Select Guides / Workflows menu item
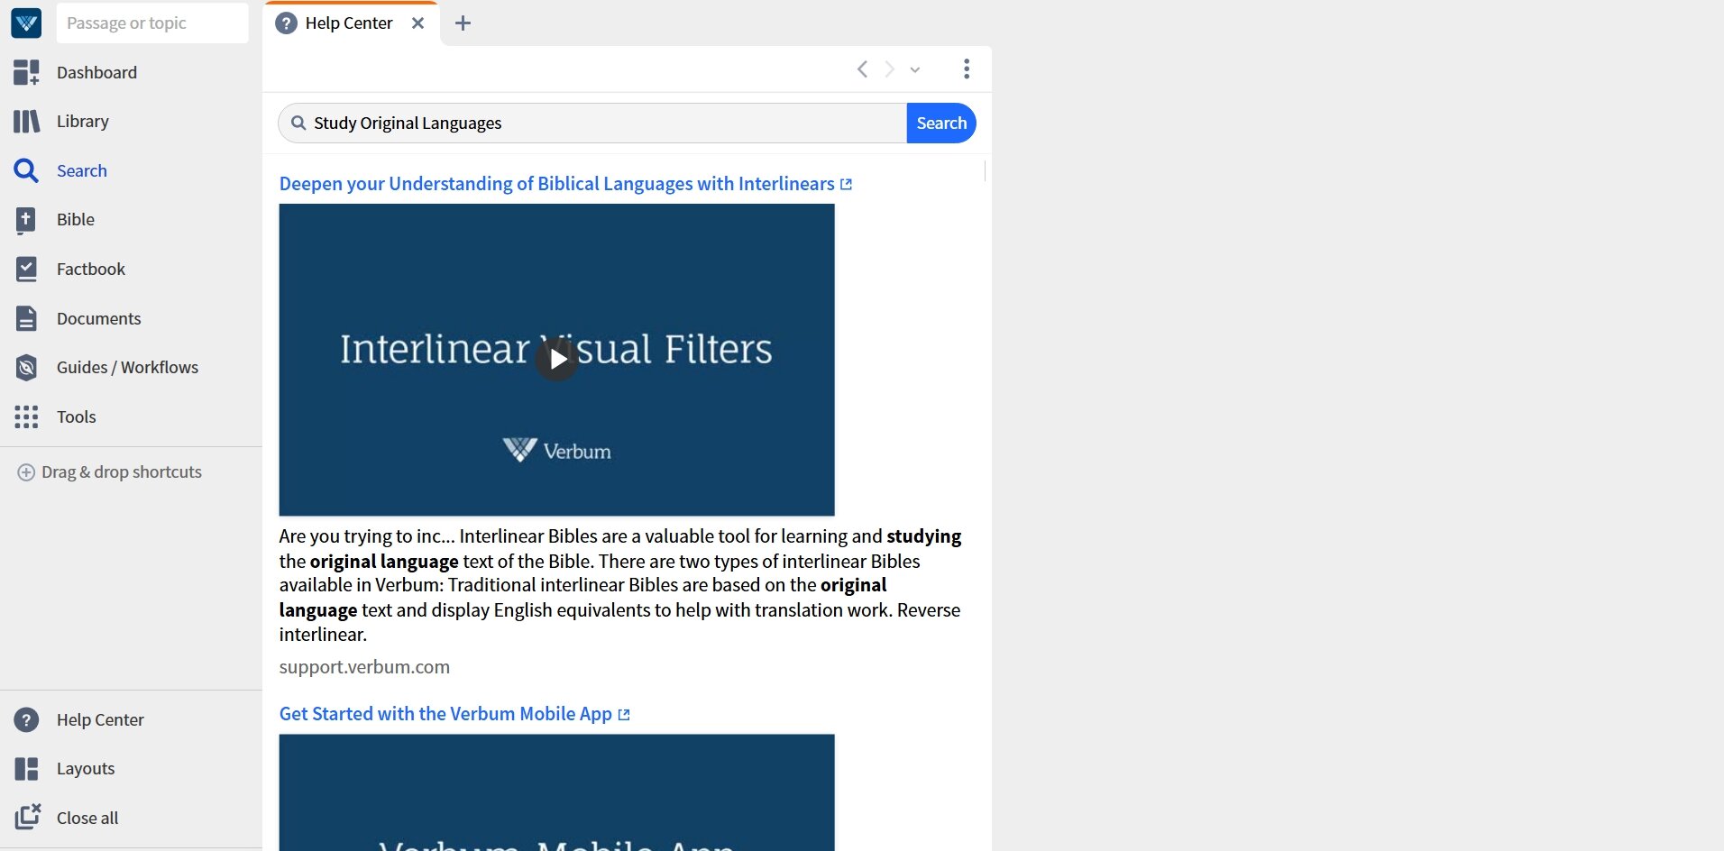 click(127, 367)
